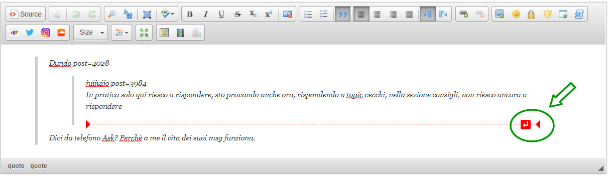Insert a bulleted list
Viewport: 614px width, 181px height.
[x=324, y=14]
